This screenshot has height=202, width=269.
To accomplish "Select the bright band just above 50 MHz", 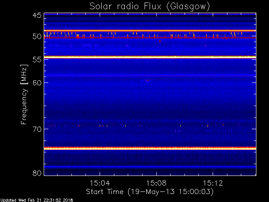I will (x=150, y=31).
